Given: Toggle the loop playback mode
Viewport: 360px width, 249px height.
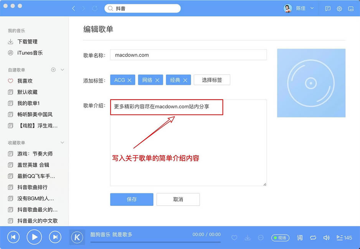Looking at the screenshot, I should (313, 238).
